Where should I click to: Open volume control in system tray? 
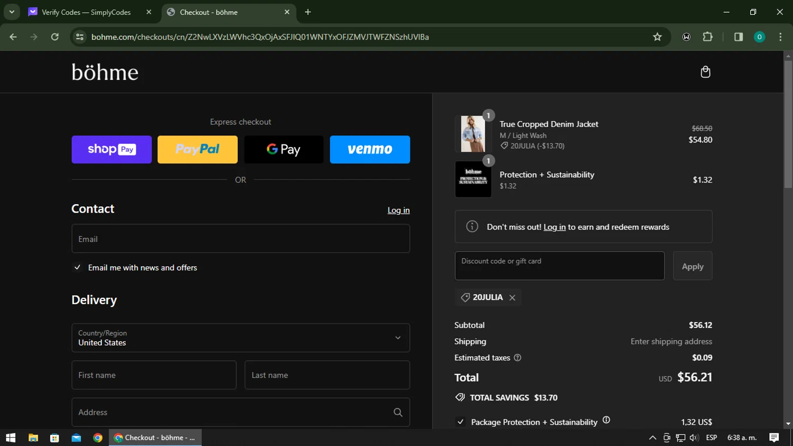(694, 438)
